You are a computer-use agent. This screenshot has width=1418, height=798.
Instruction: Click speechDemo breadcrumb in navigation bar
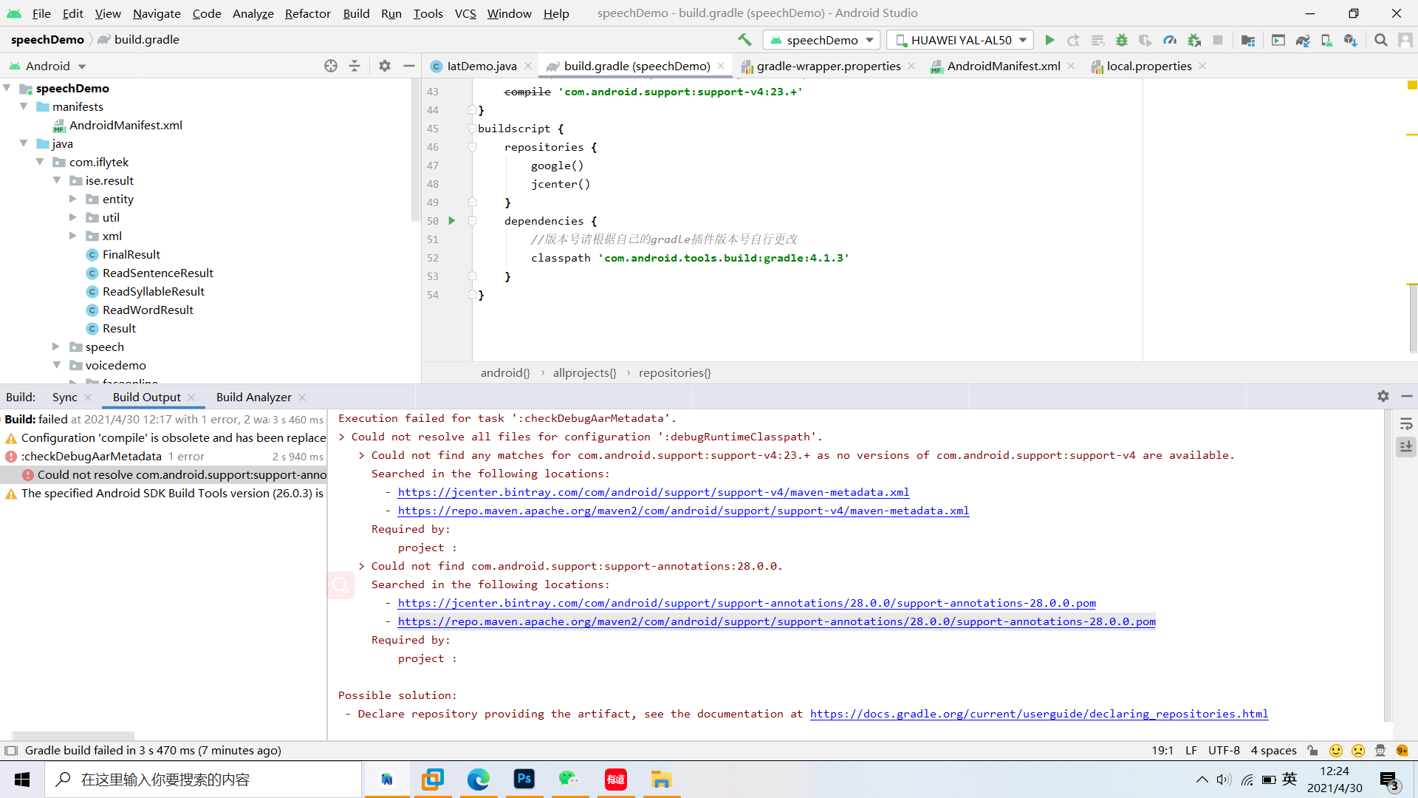pyautogui.click(x=47, y=40)
